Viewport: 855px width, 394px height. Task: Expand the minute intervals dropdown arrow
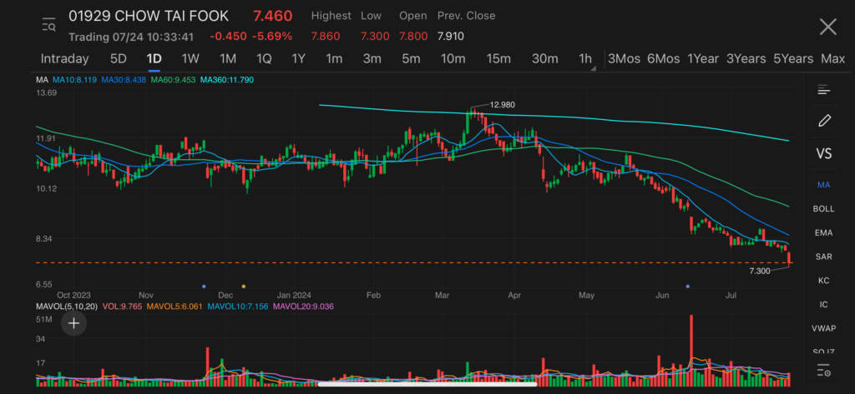(594, 68)
